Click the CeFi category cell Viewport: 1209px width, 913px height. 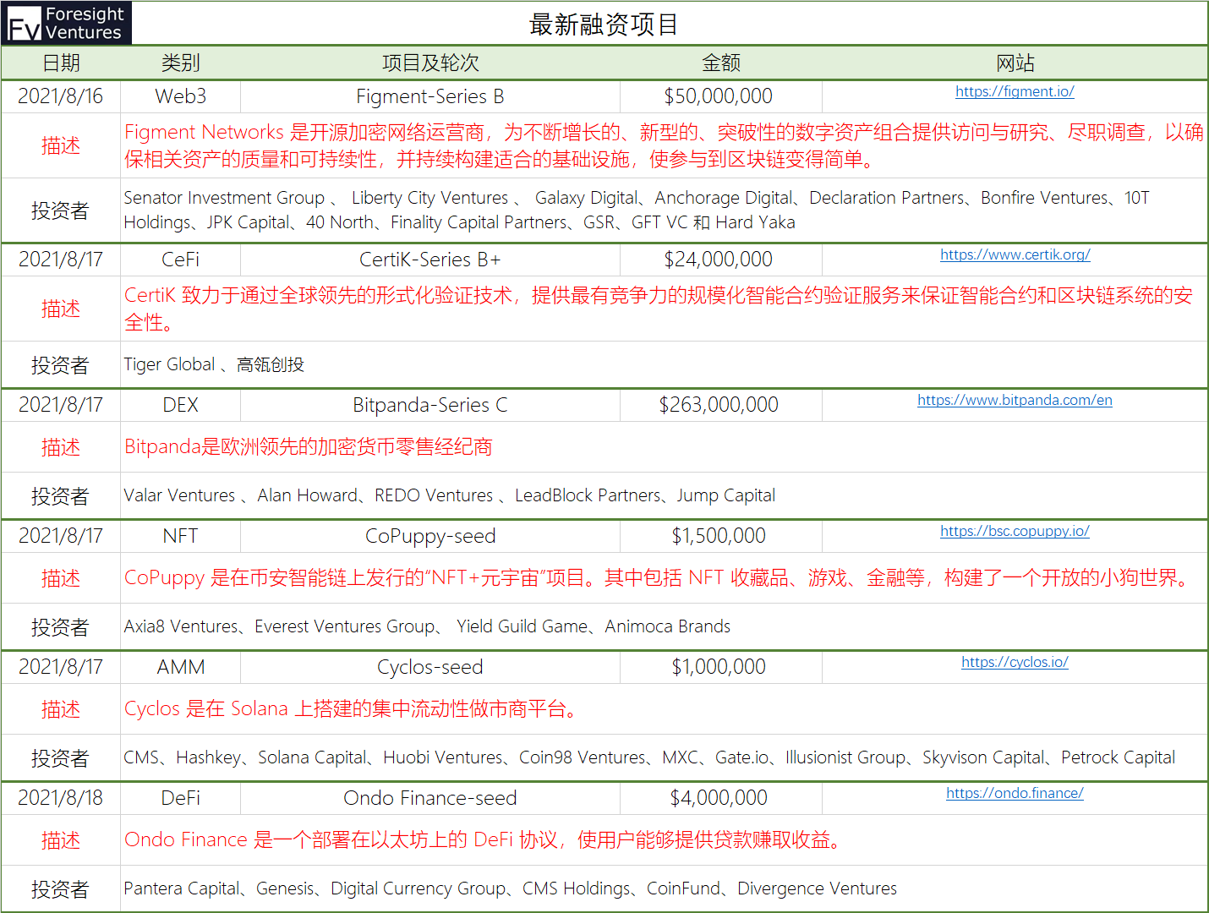(181, 260)
